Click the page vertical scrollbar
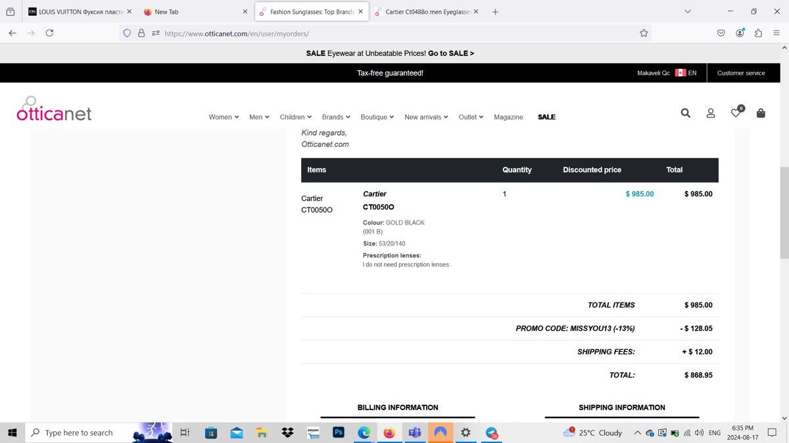Screen dimensions: 789x443 [784, 213]
